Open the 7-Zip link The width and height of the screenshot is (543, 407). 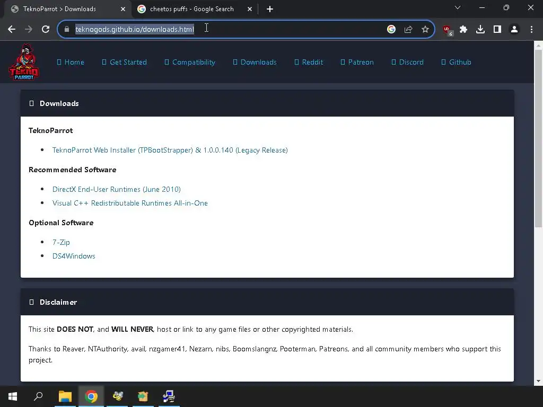click(61, 242)
